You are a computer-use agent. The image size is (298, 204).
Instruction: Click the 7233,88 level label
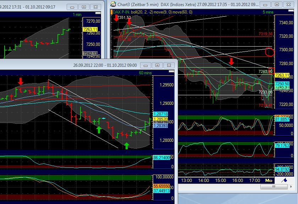[x=265, y=92]
